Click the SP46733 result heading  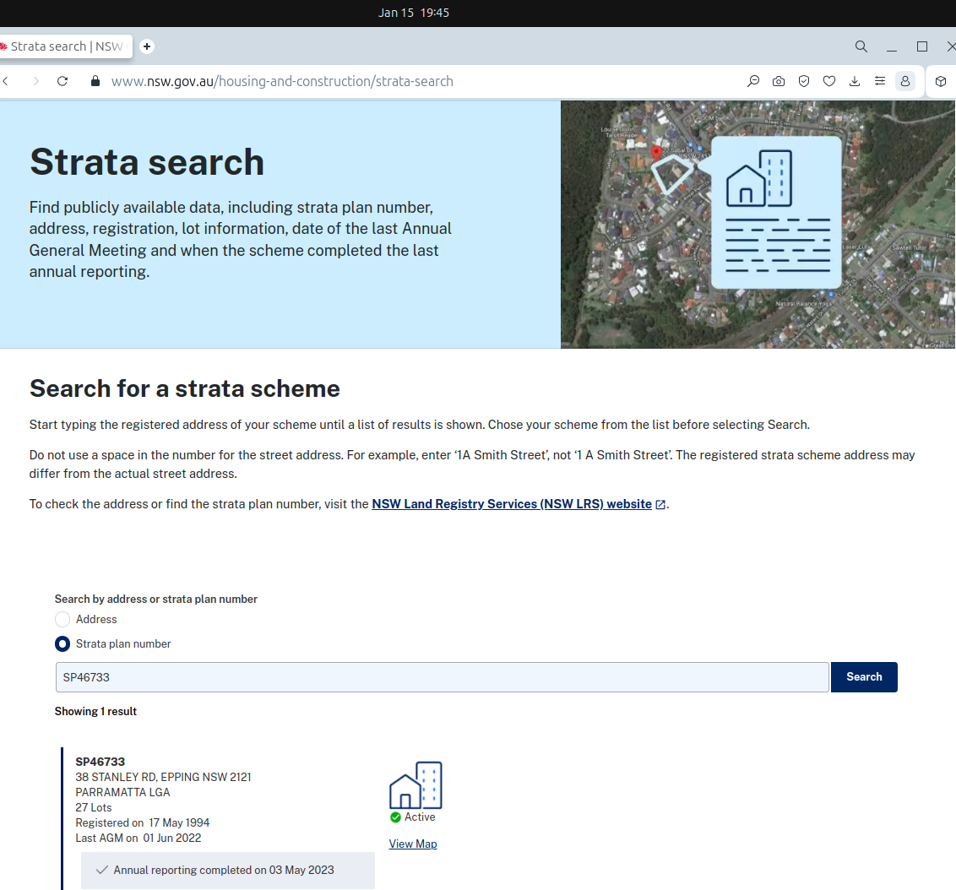[x=100, y=762]
